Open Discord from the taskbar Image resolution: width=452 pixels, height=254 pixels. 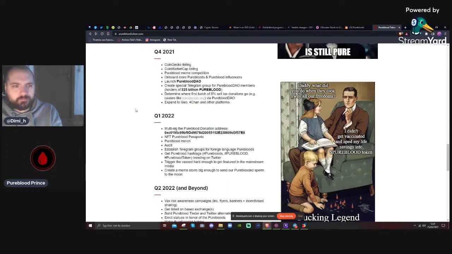pyautogui.click(x=211, y=226)
